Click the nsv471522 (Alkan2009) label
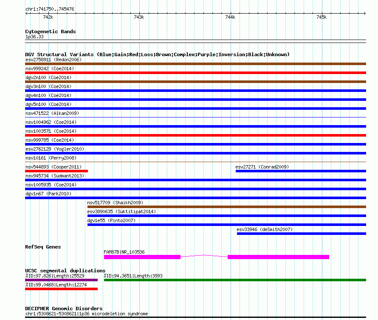This screenshot has width=378, height=320. [52, 113]
